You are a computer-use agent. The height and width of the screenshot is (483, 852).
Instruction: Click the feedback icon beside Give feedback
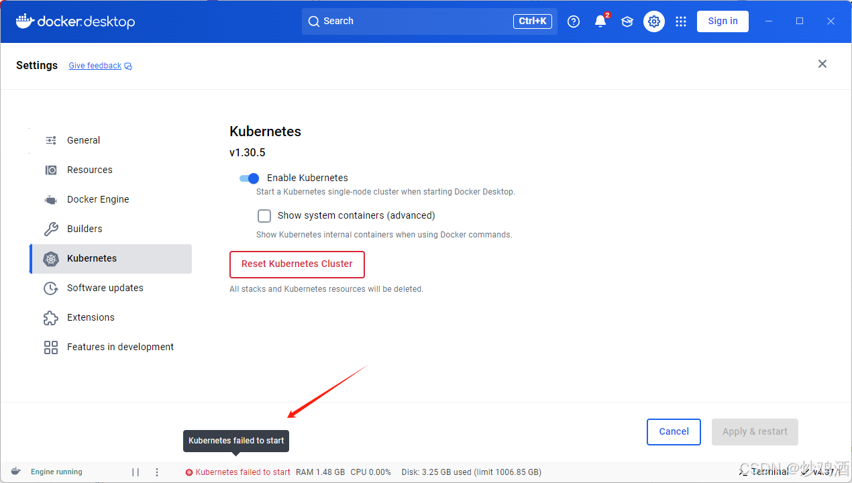(x=128, y=66)
